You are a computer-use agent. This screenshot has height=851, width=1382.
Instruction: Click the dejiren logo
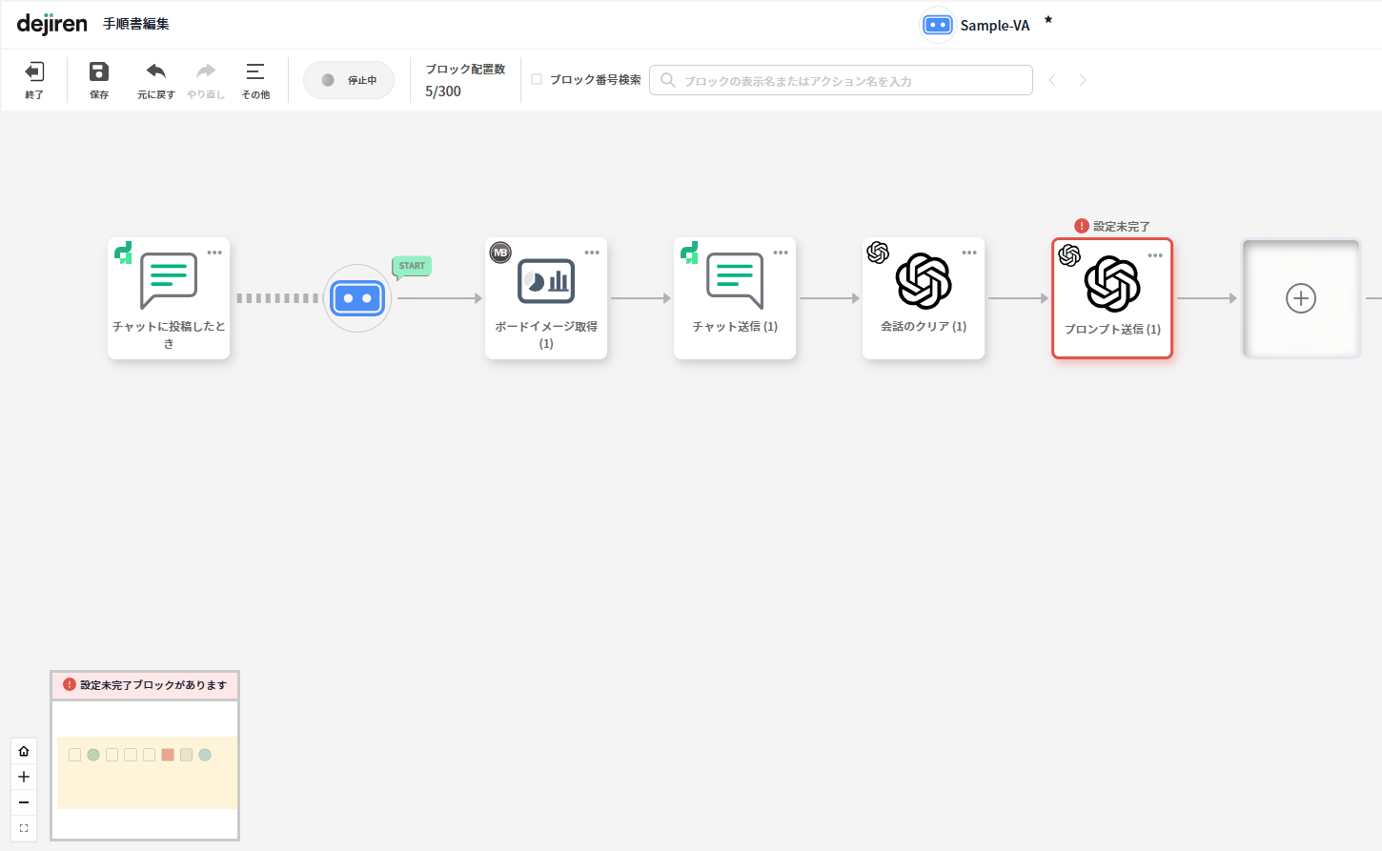(x=52, y=24)
